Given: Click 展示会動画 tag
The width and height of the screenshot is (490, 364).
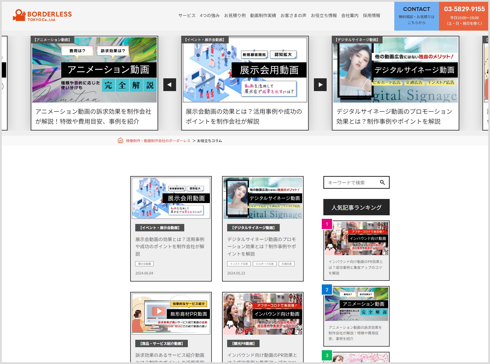Looking at the screenshot, I should [x=144, y=264].
